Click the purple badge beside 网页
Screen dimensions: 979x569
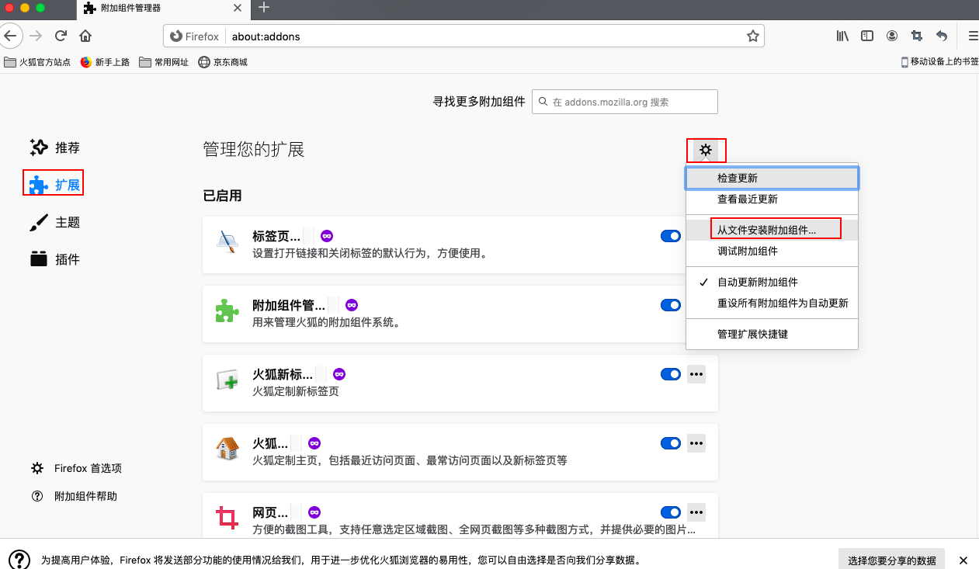pyautogui.click(x=314, y=512)
